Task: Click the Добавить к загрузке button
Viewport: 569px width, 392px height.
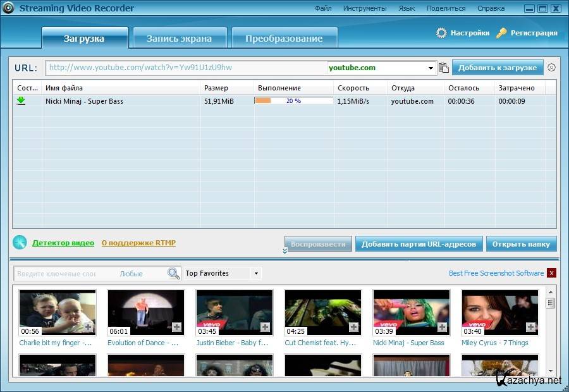Action: click(498, 68)
